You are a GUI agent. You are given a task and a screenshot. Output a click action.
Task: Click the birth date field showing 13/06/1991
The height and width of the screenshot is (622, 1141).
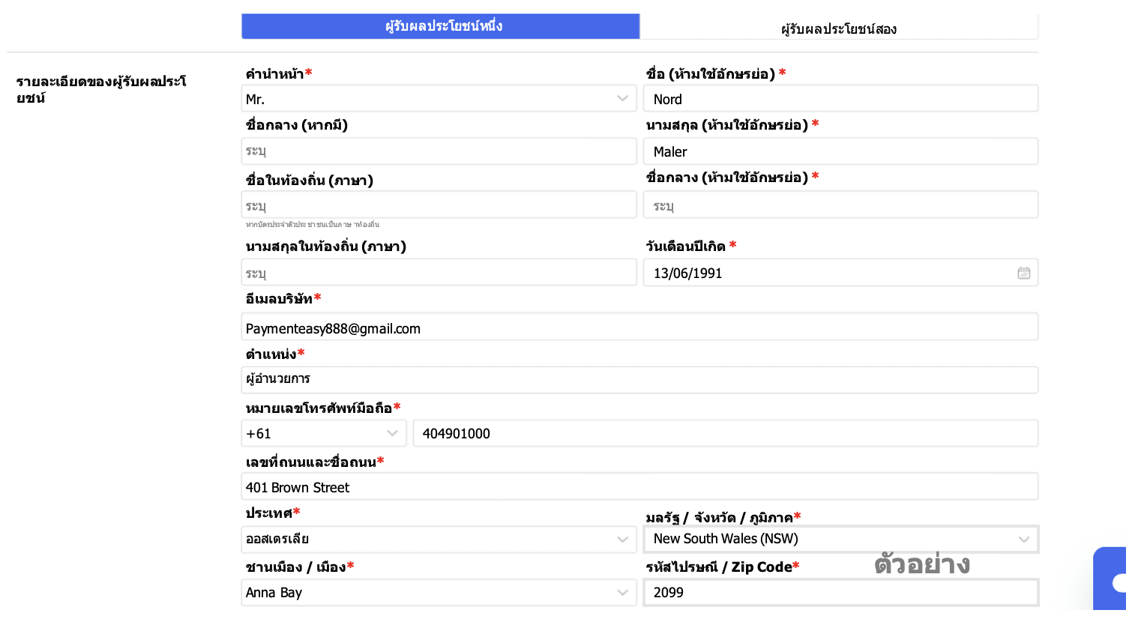[840, 272]
